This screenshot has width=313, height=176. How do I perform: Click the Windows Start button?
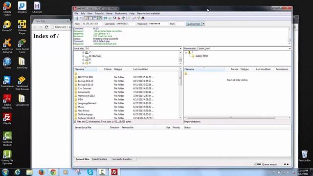[5, 172]
